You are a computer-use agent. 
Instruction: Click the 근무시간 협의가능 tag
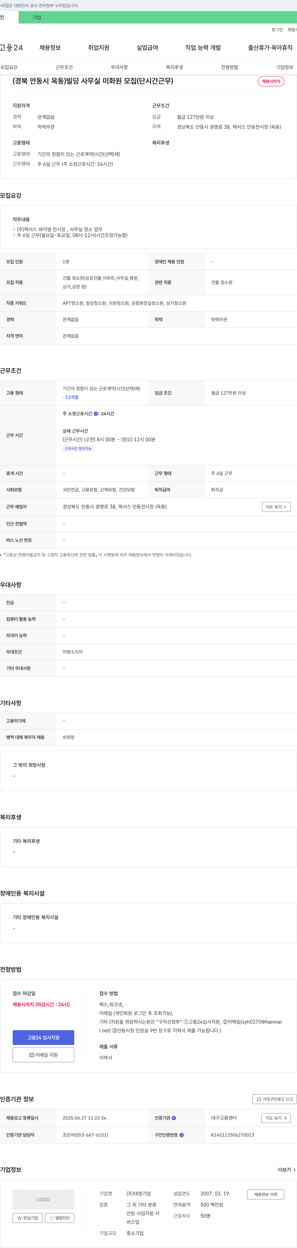tap(78, 449)
